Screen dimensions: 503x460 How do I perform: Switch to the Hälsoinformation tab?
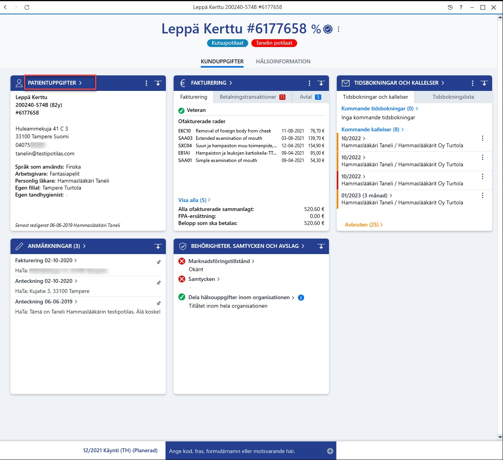[283, 61]
